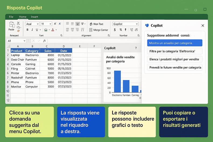Apply currency dollar format

click(x=115, y=30)
